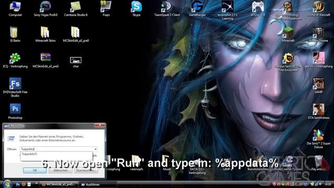
Task: Open Die Sims 2 Super Deluxe icon
Action: click(319, 139)
